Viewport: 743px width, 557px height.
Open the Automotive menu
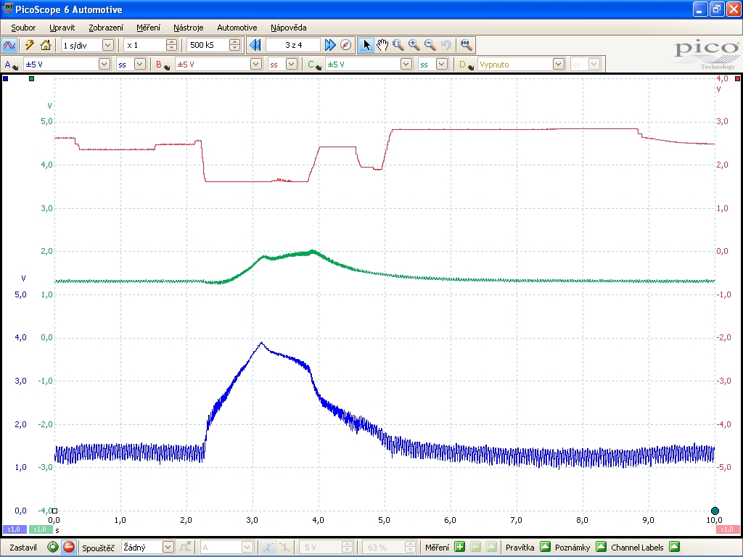point(237,28)
